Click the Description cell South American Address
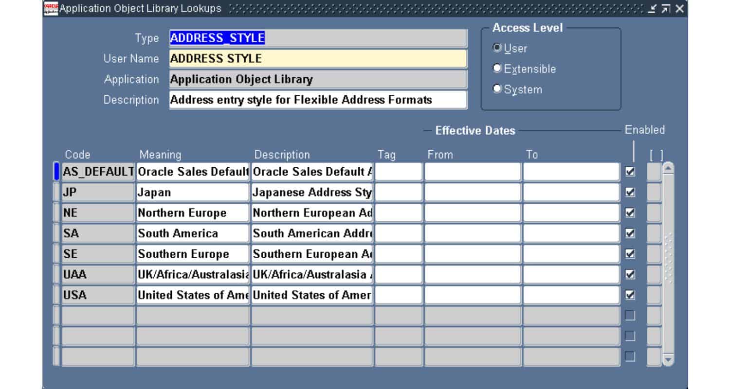Image resolution: width=730 pixels, height=389 pixels. coord(312,233)
